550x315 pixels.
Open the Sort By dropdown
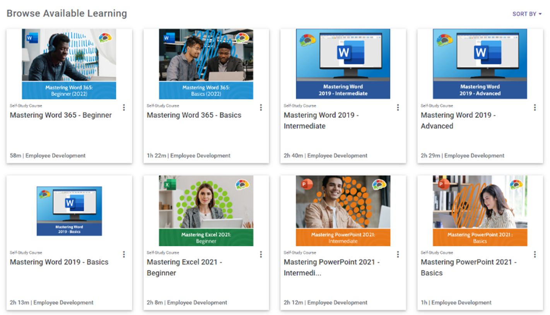[527, 14]
